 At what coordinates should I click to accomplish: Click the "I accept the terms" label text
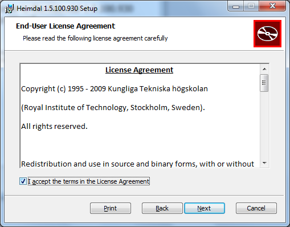[x=89, y=181]
